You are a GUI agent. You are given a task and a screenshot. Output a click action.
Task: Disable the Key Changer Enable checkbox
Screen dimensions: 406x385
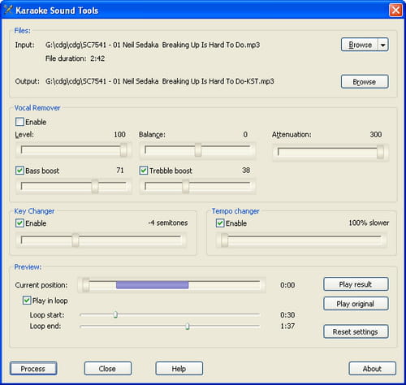[x=19, y=223]
